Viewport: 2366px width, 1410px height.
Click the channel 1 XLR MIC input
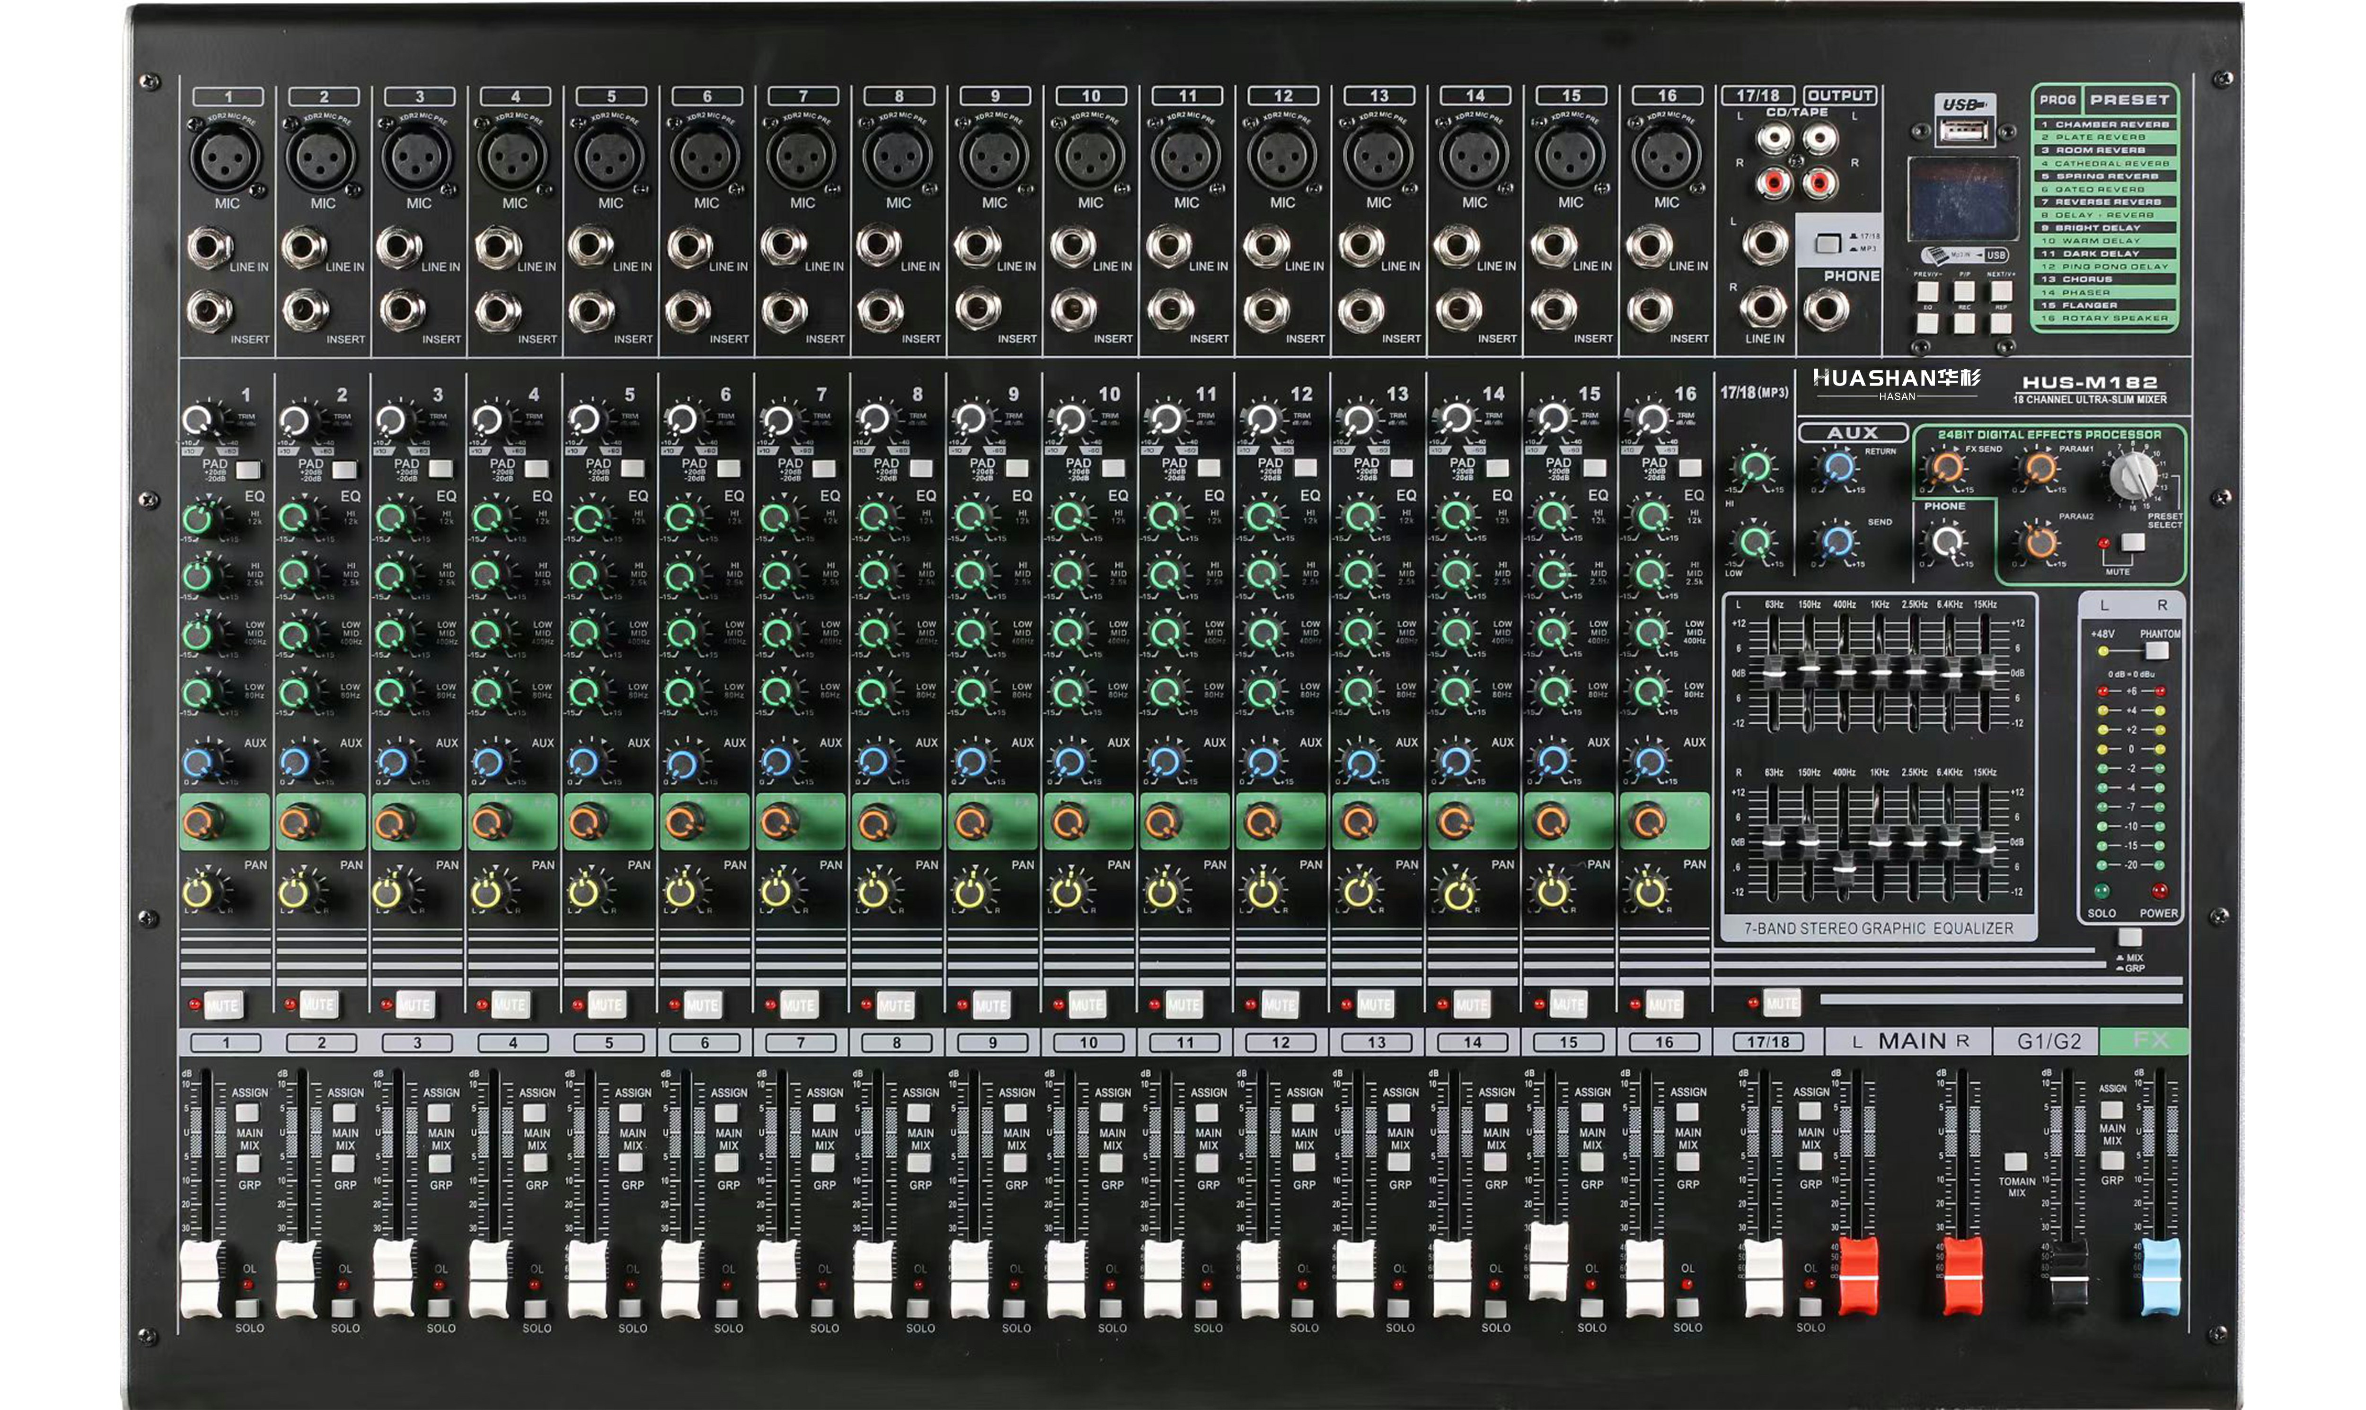coord(225,157)
